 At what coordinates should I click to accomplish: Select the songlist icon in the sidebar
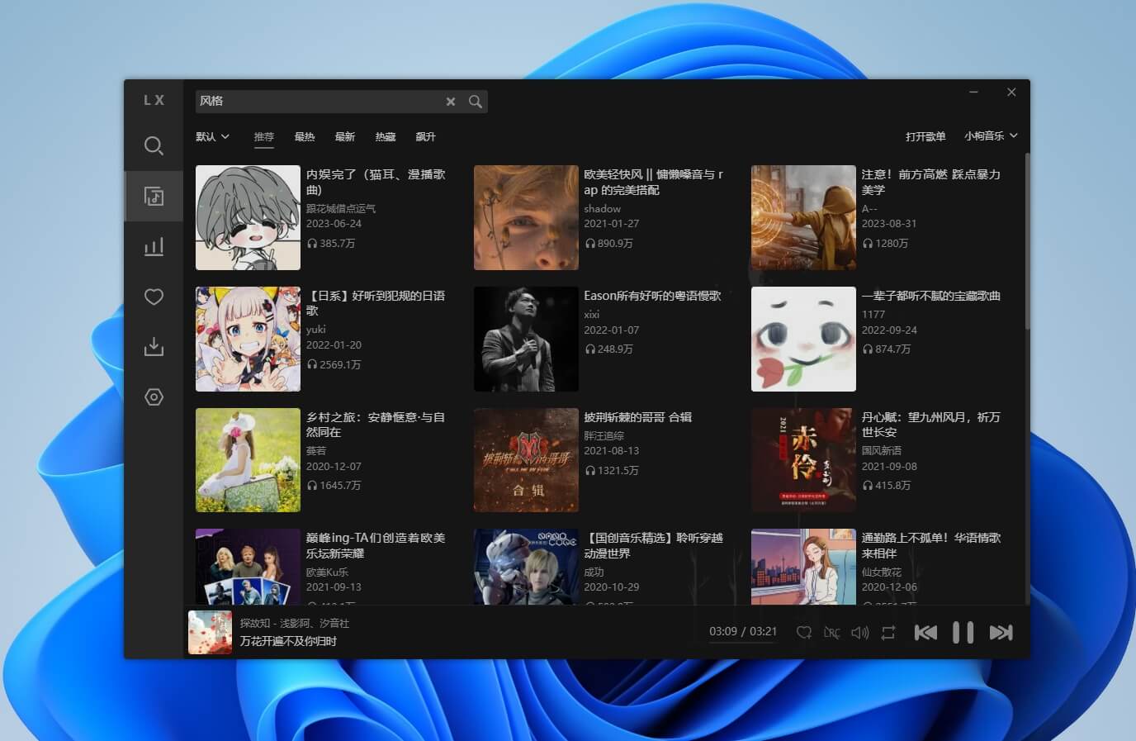click(x=154, y=196)
